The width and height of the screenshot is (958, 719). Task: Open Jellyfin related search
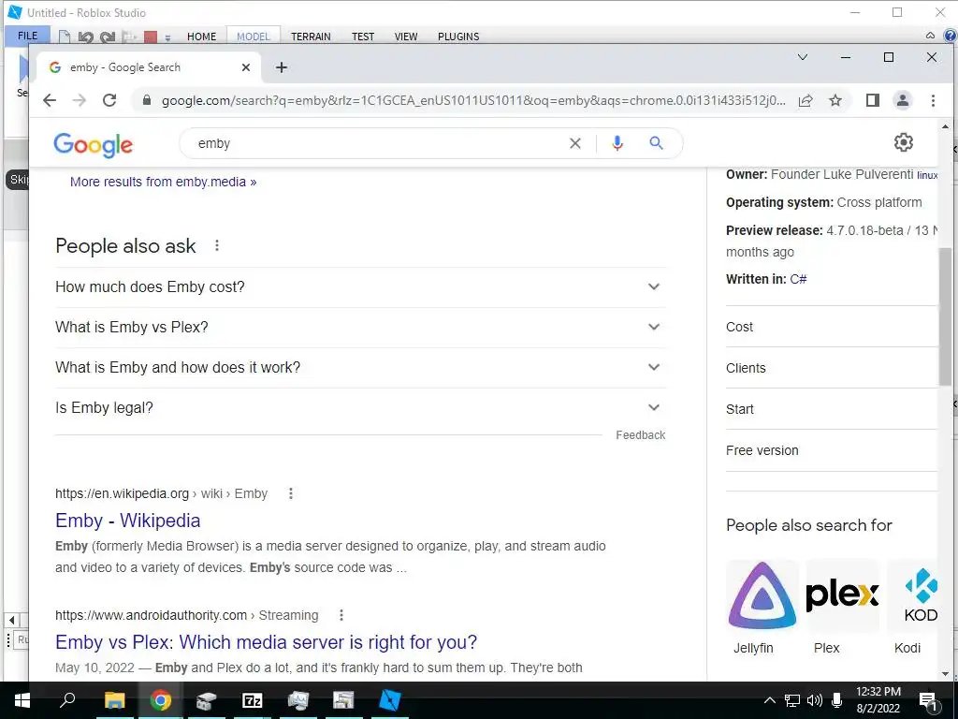click(x=762, y=607)
